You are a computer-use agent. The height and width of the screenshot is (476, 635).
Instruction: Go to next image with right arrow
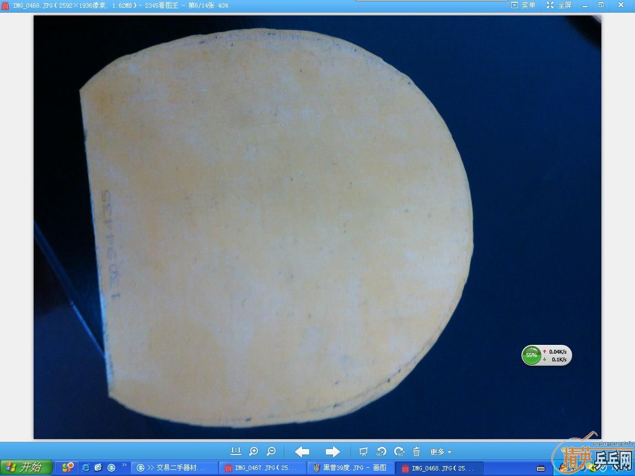332,452
